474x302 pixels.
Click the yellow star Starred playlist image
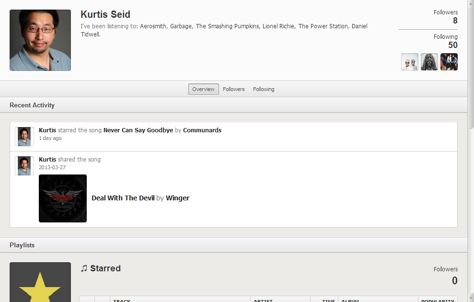(x=40, y=285)
